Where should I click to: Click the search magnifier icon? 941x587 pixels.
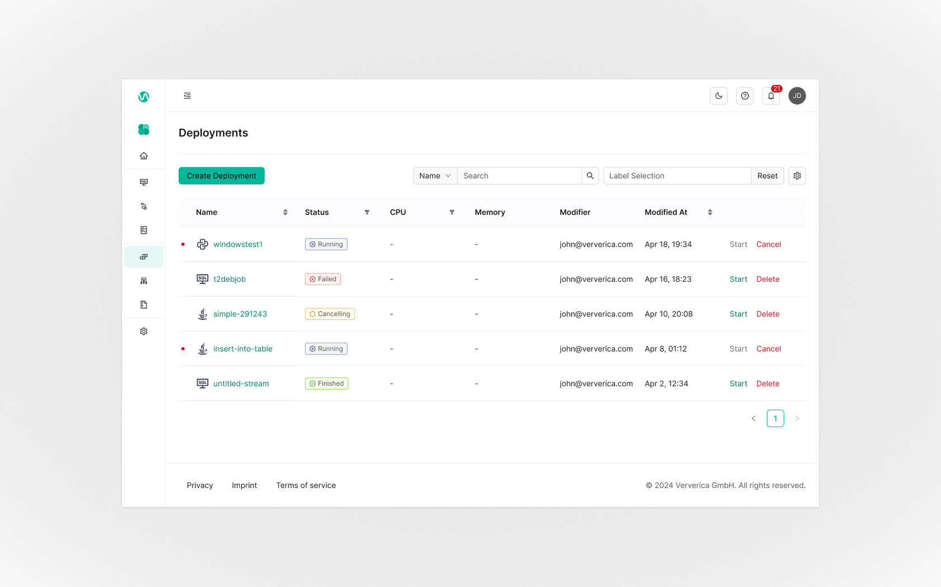click(590, 176)
